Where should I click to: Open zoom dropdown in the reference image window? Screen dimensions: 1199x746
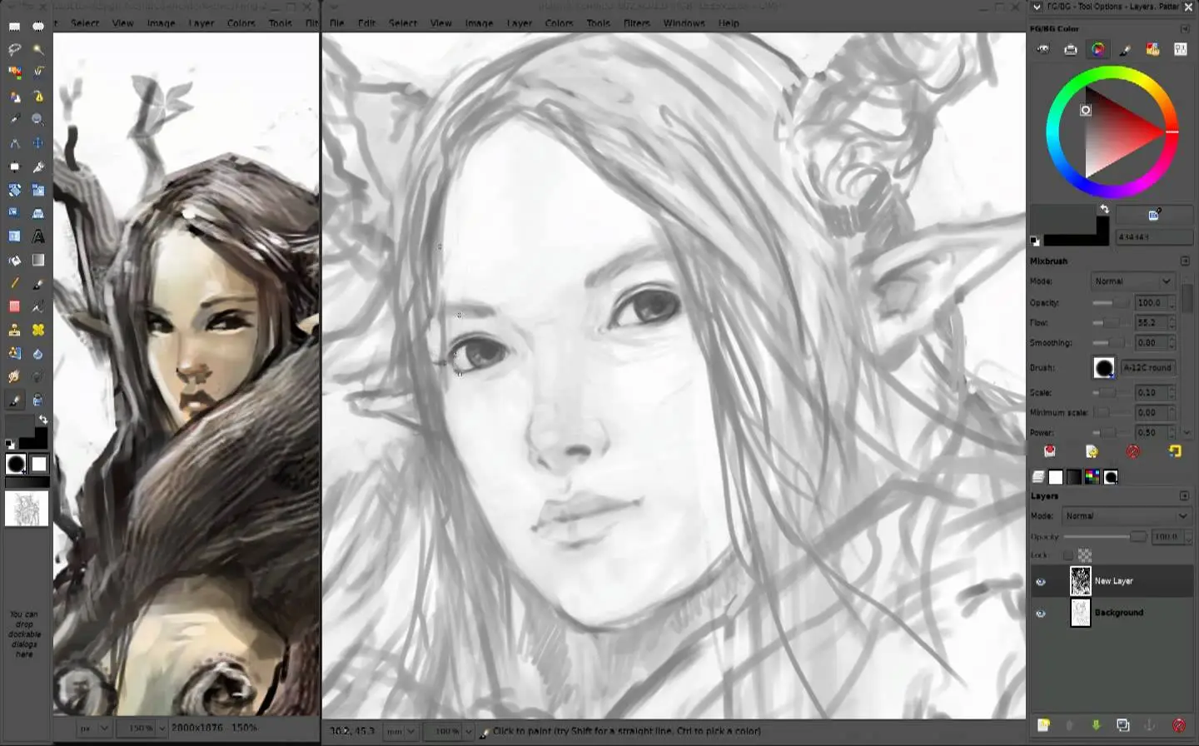[162, 728]
